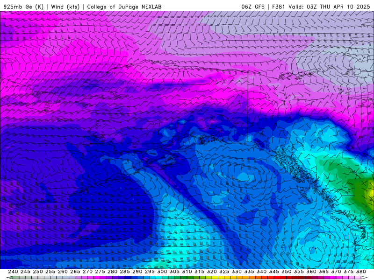The width and height of the screenshot is (374, 280).
Task: Click the 360 scale value
Action: (311, 272)
